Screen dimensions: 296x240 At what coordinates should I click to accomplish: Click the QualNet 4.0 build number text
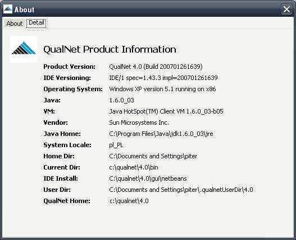point(156,67)
